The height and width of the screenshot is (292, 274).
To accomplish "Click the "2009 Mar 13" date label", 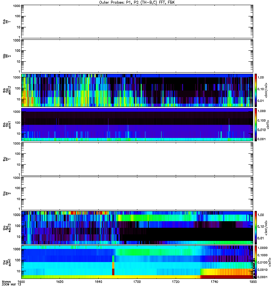I will 11,285.
